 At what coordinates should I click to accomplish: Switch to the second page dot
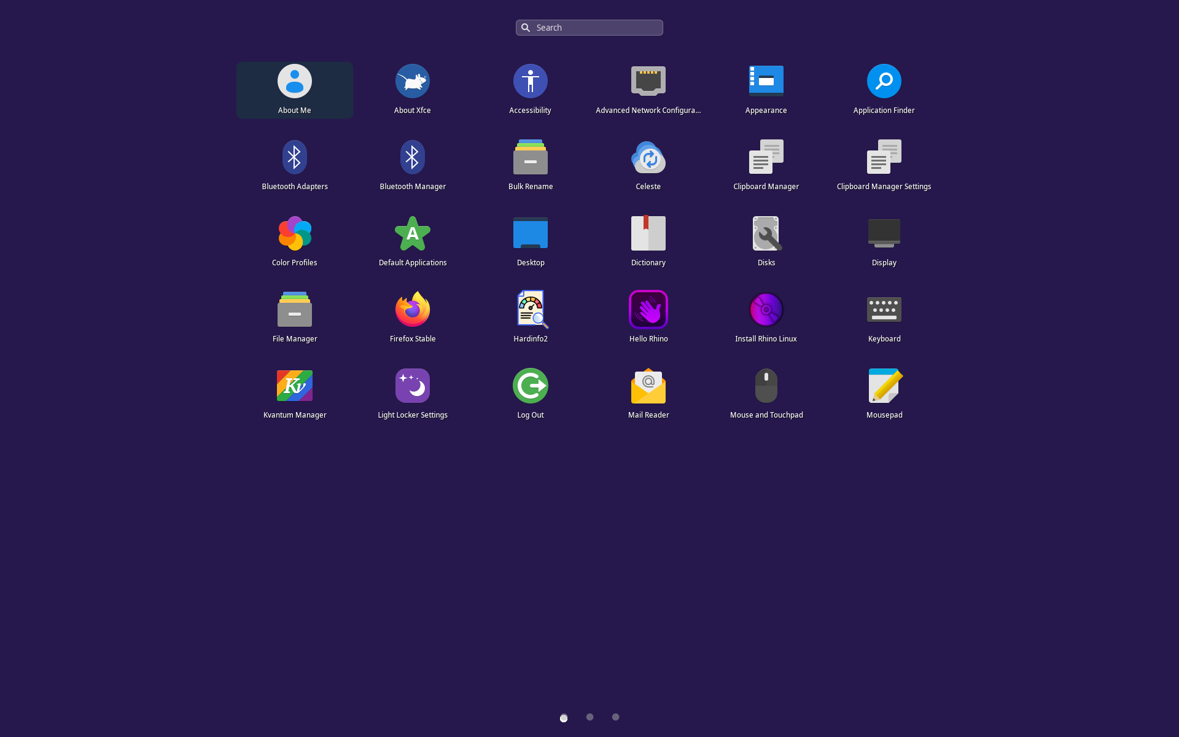coord(589,717)
